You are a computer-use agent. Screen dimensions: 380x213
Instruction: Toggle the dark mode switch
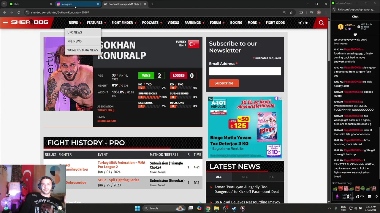click(x=305, y=23)
